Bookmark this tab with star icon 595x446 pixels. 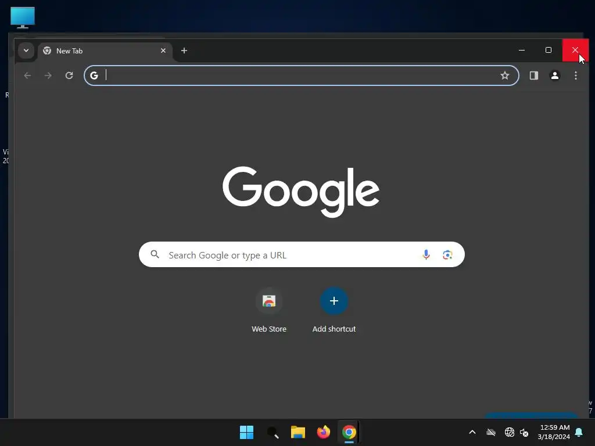(x=505, y=75)
